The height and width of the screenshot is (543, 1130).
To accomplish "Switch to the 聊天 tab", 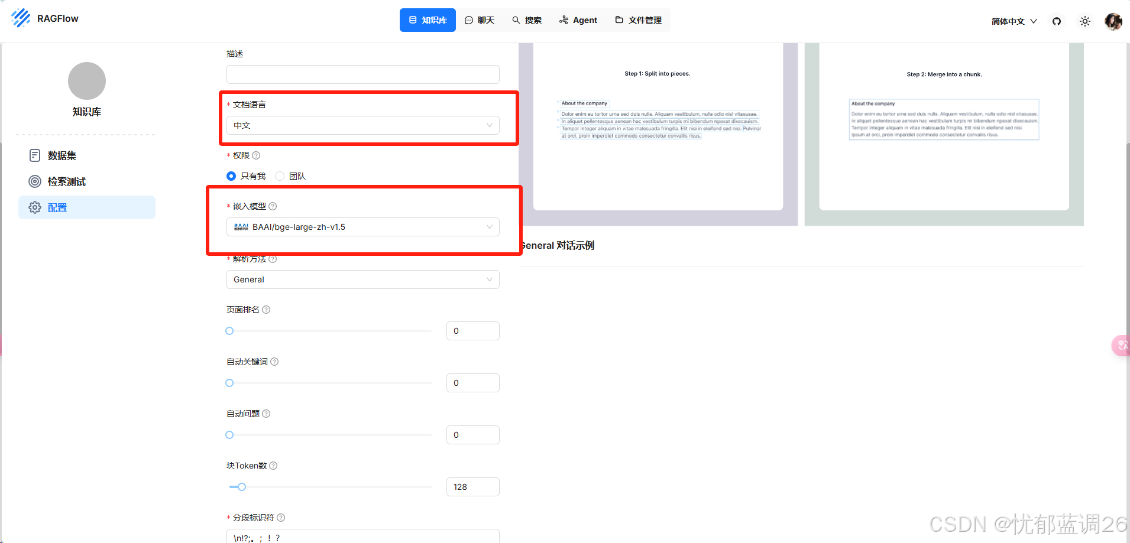I will (480, 20).
